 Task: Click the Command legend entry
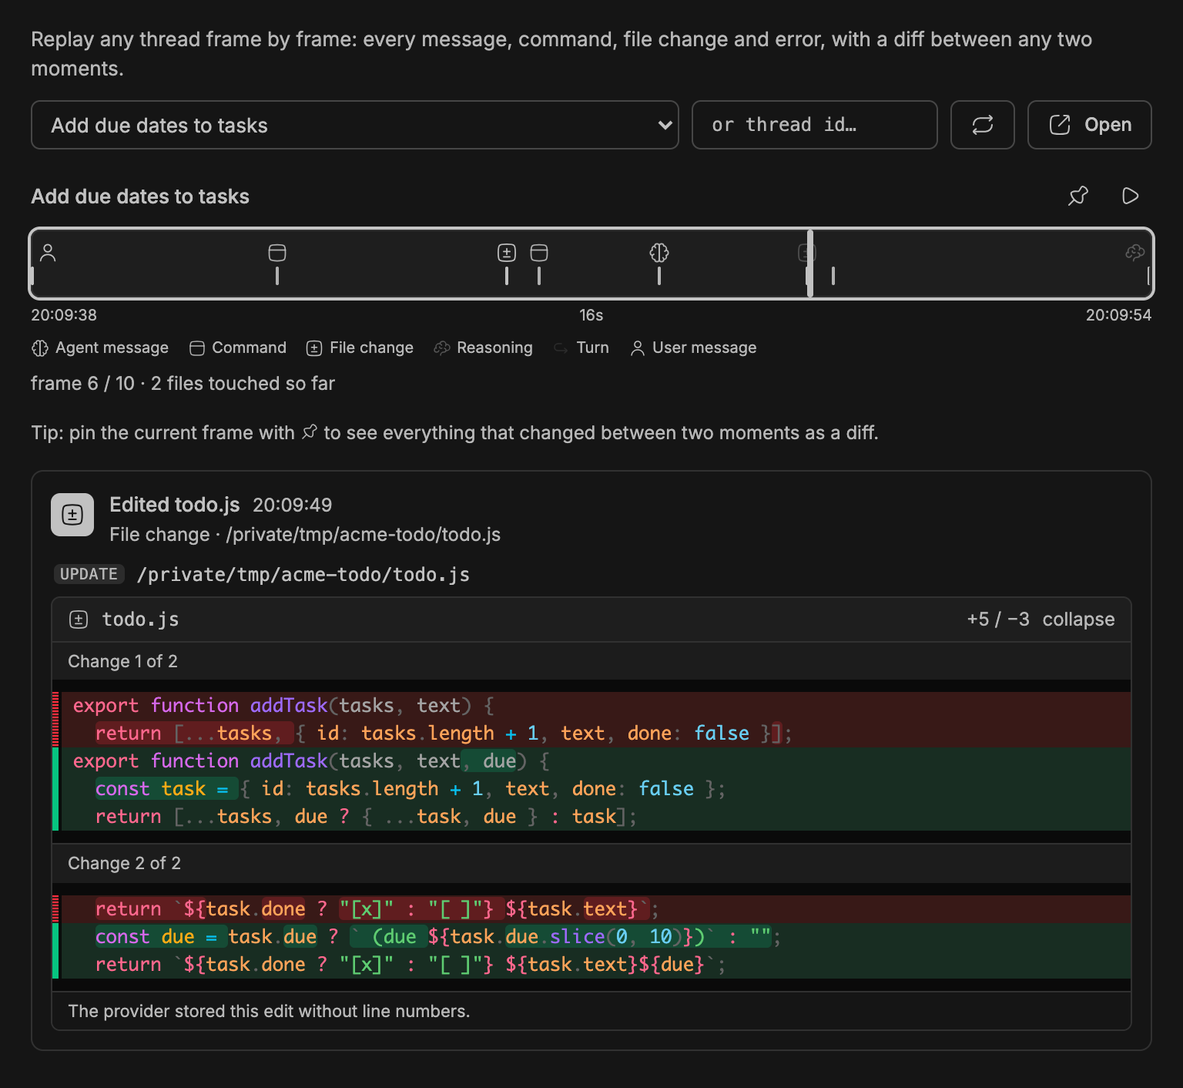point(238,348)
